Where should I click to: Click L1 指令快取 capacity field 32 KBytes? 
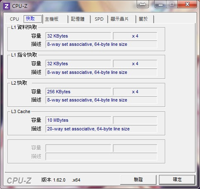click(x=78, y=64)
